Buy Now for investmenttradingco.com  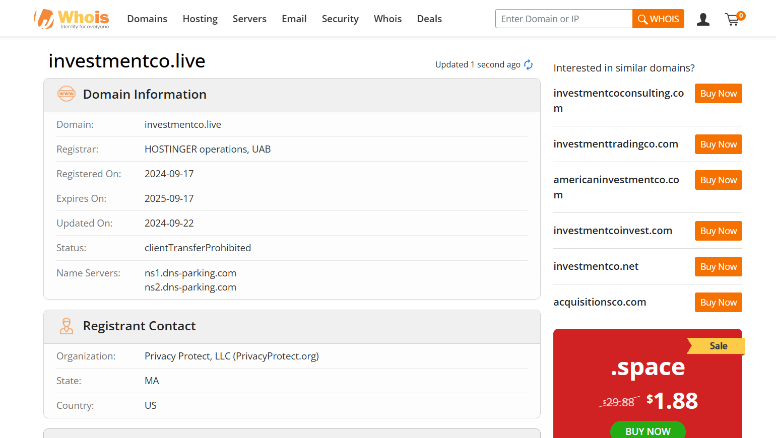[718, 144]
